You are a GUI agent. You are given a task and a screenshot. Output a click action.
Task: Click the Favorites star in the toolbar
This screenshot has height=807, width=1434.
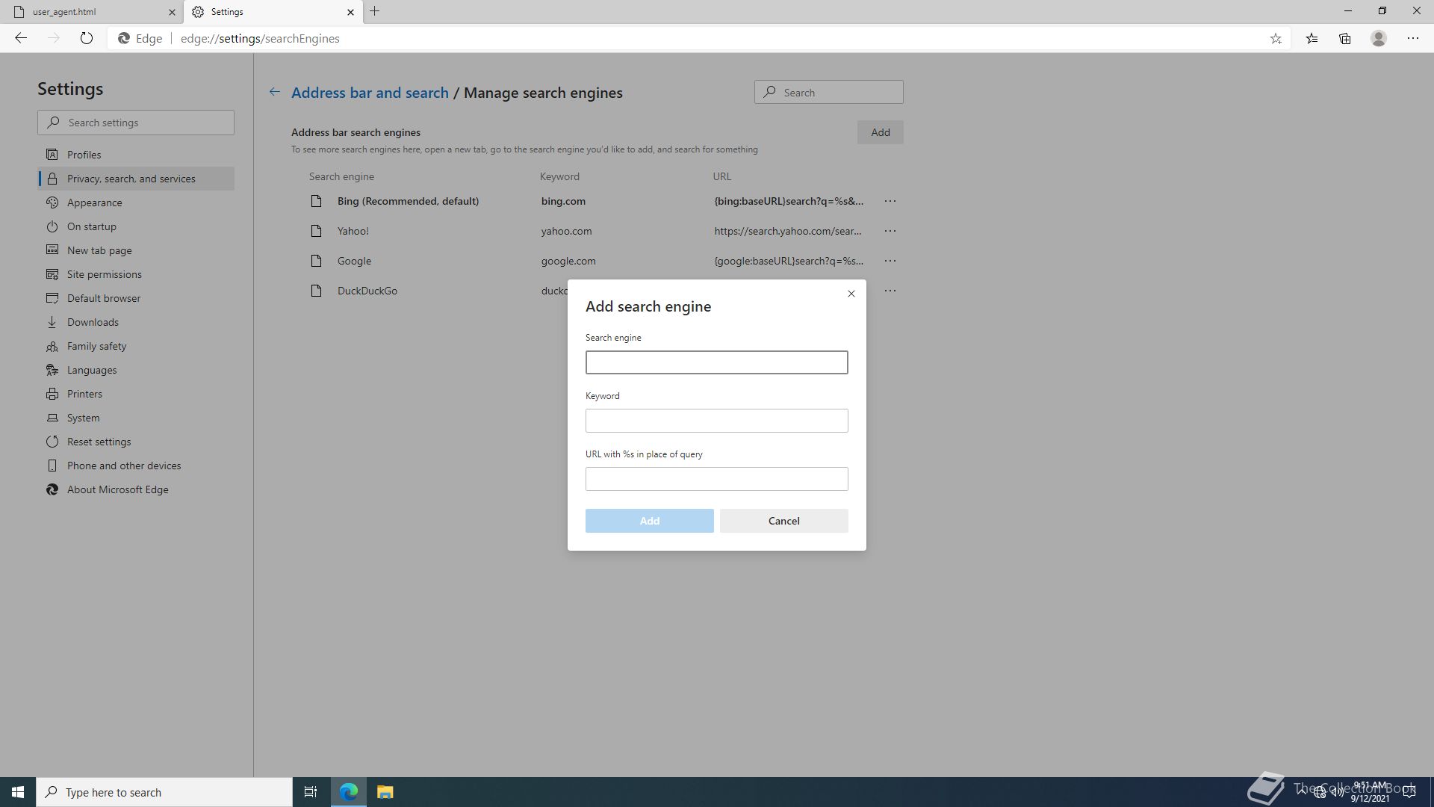pos(1312,38)
